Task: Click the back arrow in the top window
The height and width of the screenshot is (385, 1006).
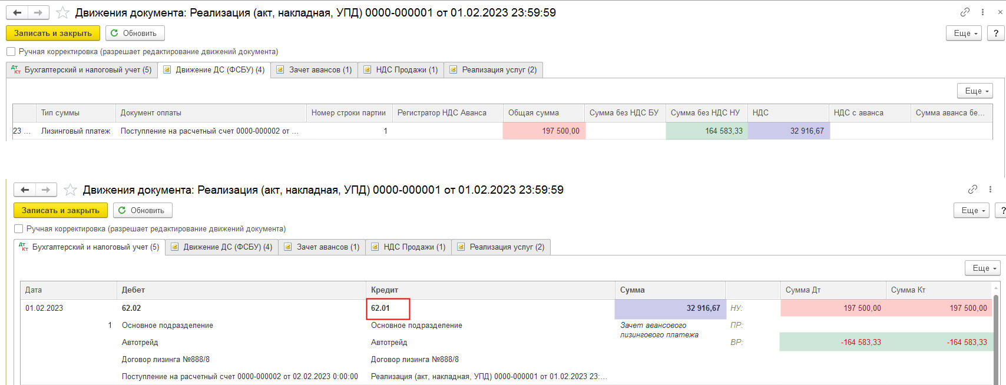Action: [x=17, y=12]
